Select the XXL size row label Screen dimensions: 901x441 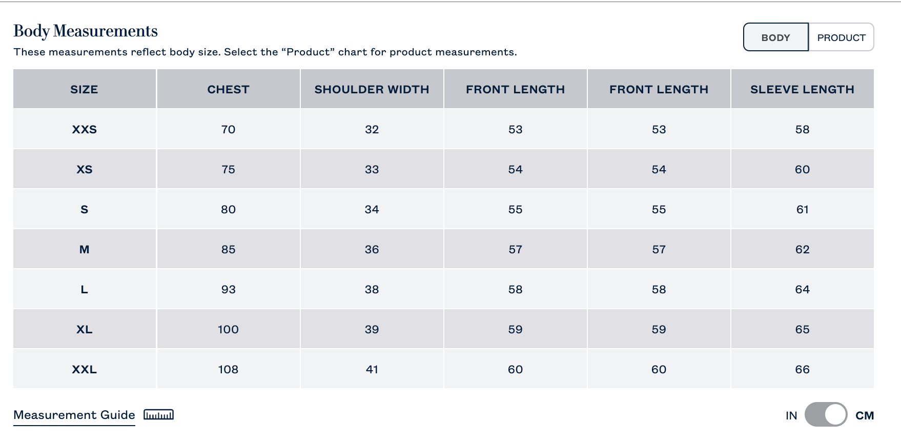(x=85, y=369)
